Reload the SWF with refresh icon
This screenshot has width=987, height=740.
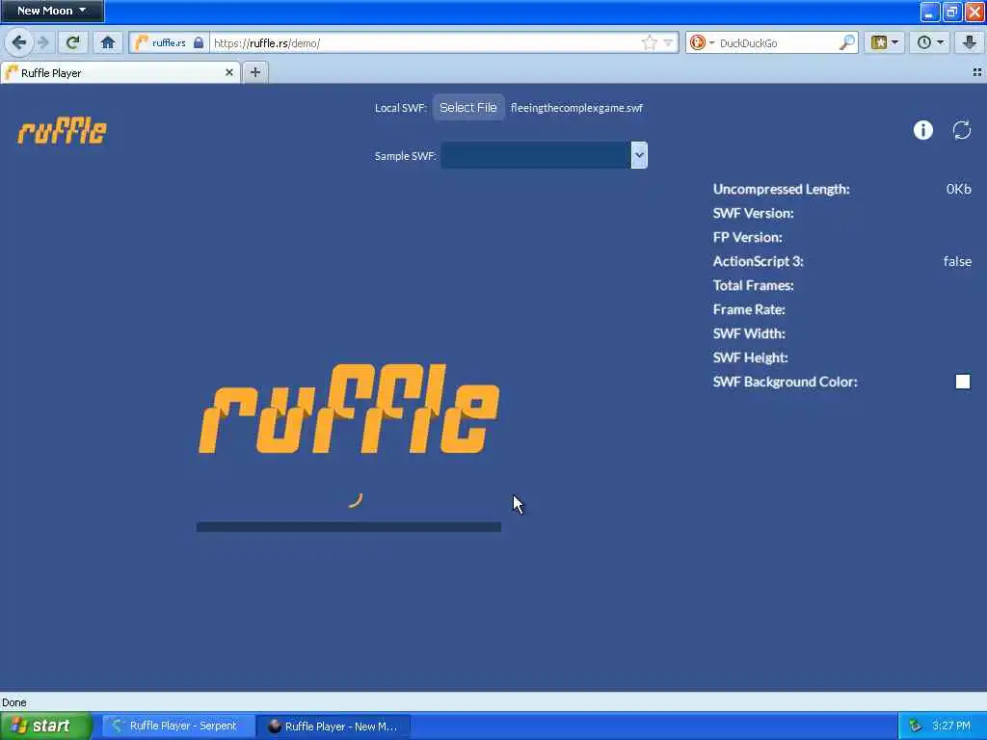[x=961, y=130]
